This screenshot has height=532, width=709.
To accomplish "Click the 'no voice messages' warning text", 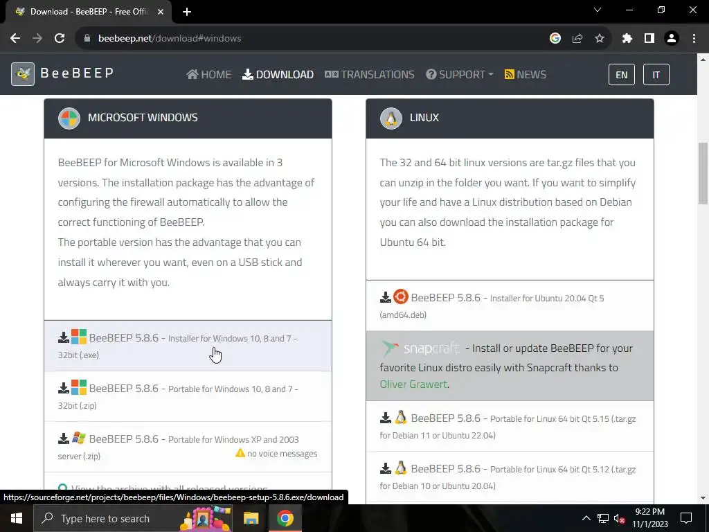I will (282, 453).
